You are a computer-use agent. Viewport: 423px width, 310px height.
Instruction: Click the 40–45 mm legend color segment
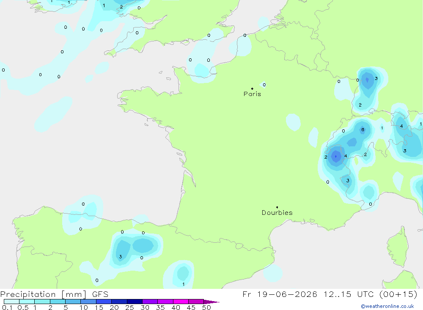[x=181, y=302]
